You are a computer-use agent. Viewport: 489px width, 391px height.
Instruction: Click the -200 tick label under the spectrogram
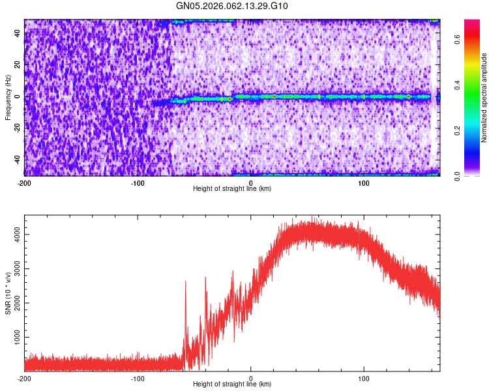click(x=25, y=183)
